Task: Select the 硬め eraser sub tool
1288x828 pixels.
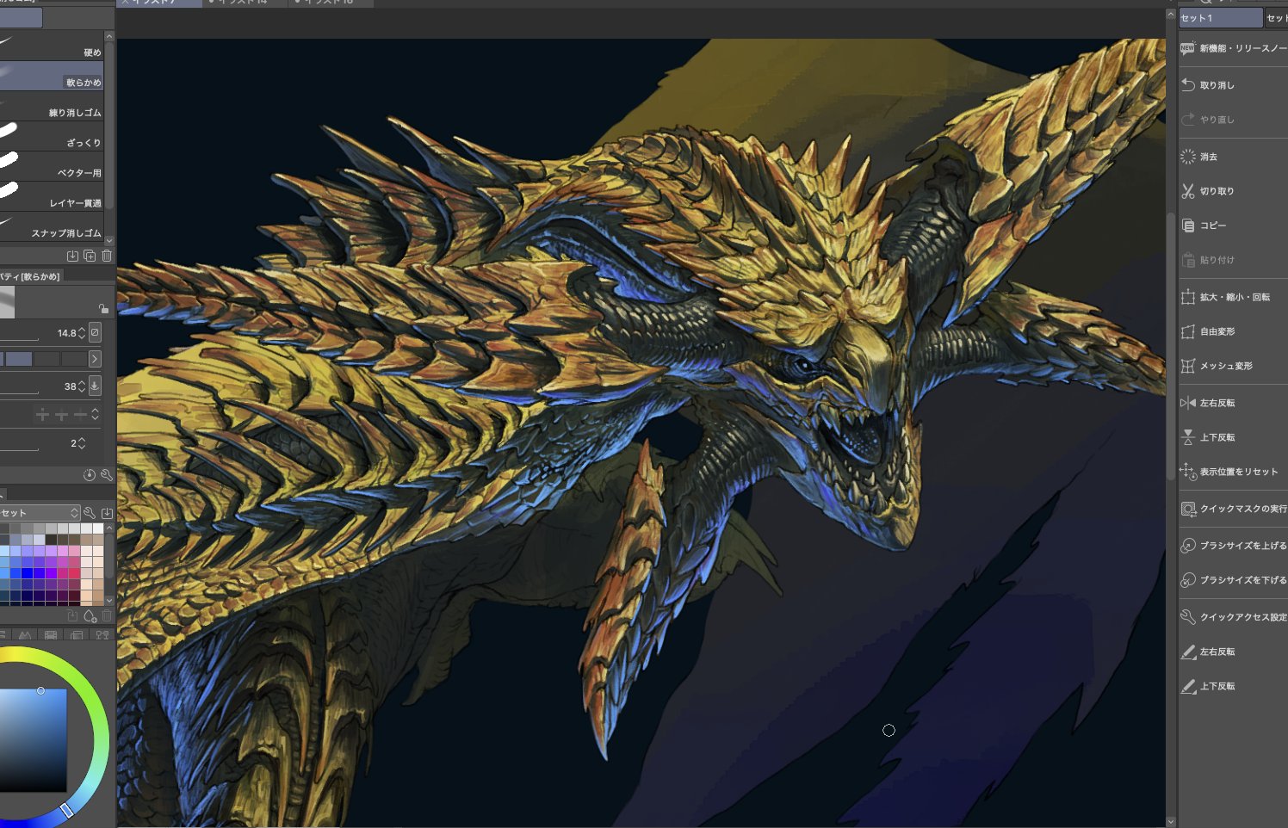Action: point(52,46)
